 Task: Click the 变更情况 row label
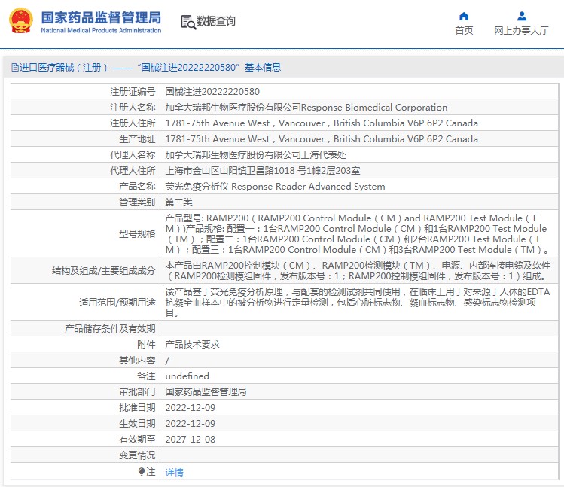pyautogui.click(x=137, y=455)
